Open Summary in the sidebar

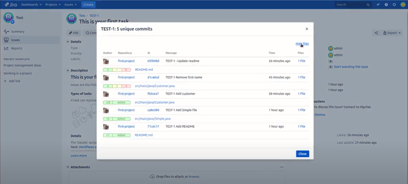(17, 32)
